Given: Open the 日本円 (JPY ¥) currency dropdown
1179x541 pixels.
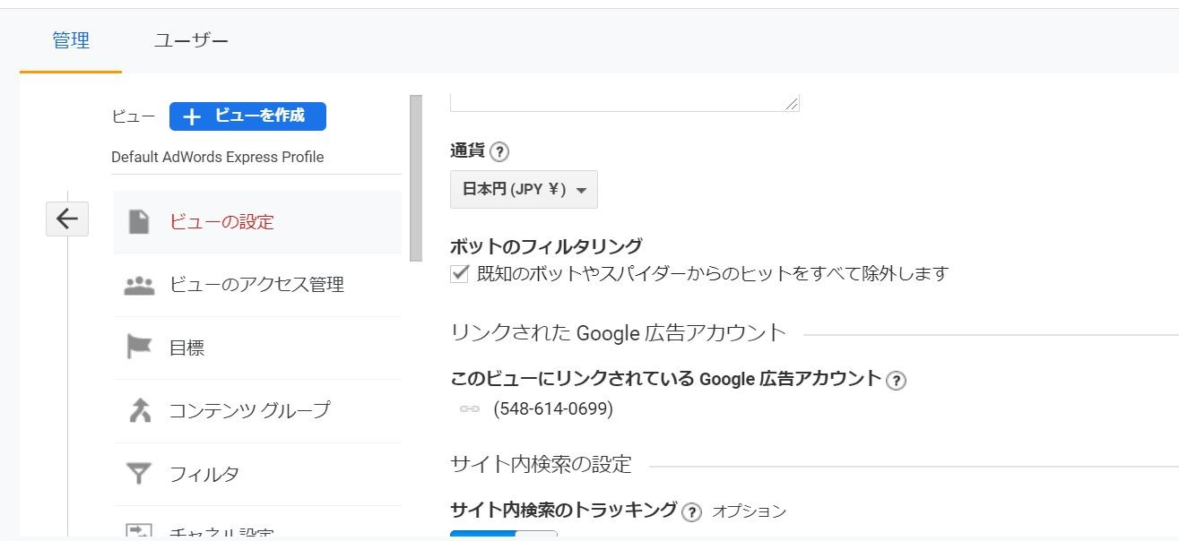Looking at the screenshot, I should coord(524,189).
